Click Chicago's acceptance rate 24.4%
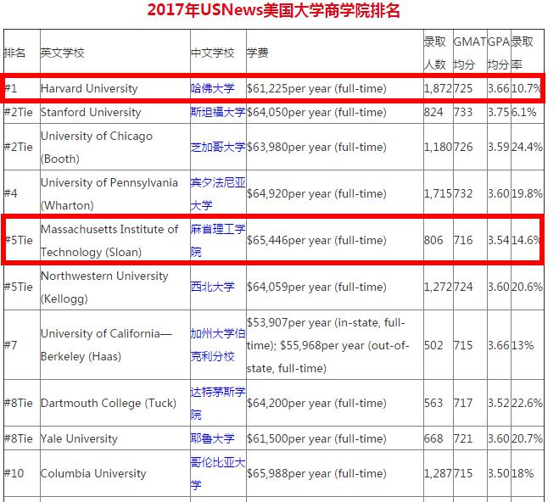559x502 pixels. [x=528, y=147]
